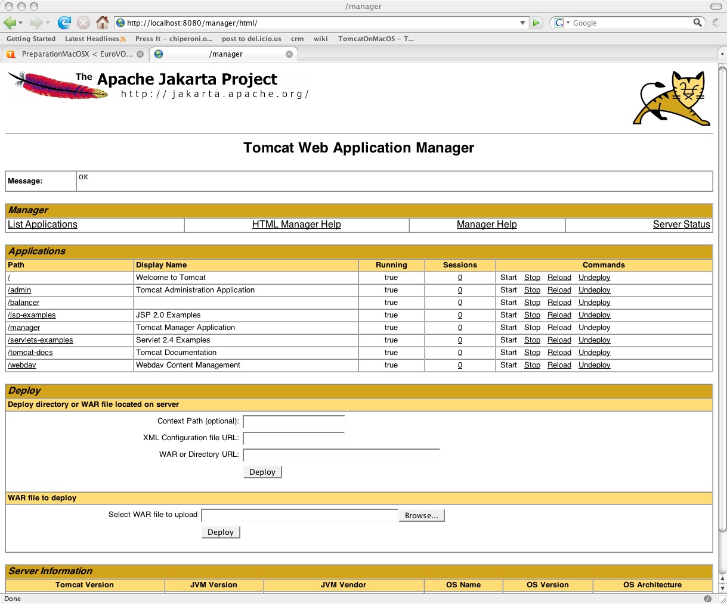Screen dimensions: 727x604
Task: Click the scrollbar down arrow
Action: (722, 588)
